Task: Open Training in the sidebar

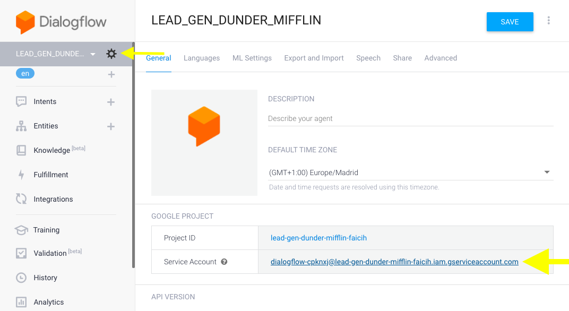Action: [x=47, y=230]
